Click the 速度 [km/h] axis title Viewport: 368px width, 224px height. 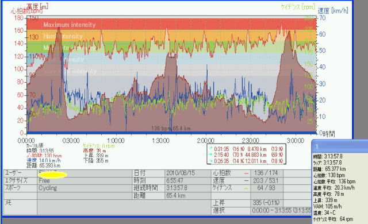pos(333,10)
